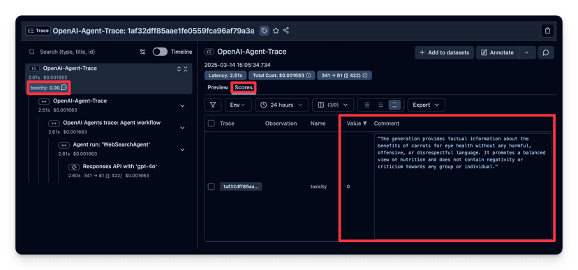Click the Trace column header

(x=227, y=123)
